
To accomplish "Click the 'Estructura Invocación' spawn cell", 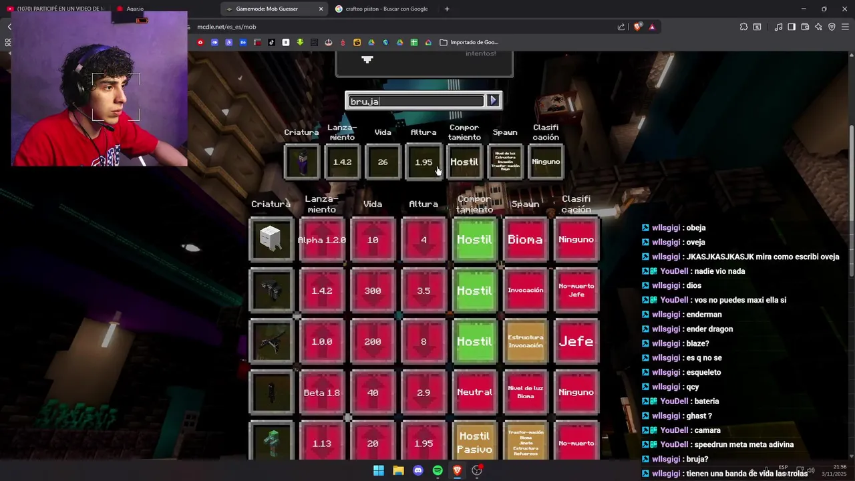I will (525, 341).
